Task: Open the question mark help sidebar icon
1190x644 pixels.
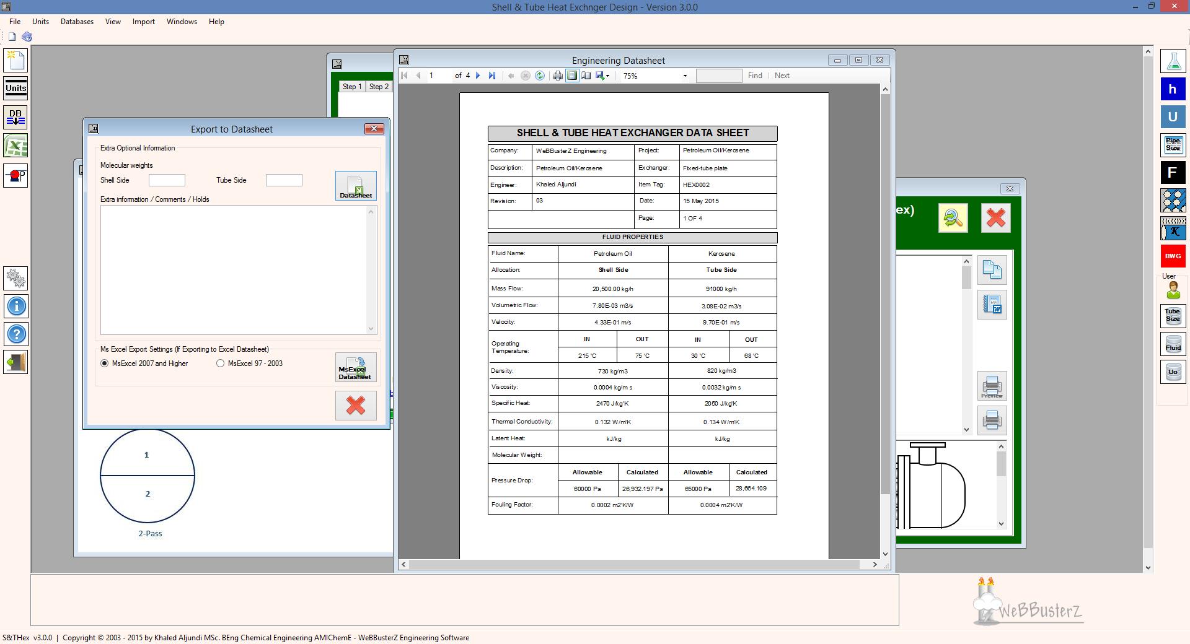Action: (x=16, y=335)
